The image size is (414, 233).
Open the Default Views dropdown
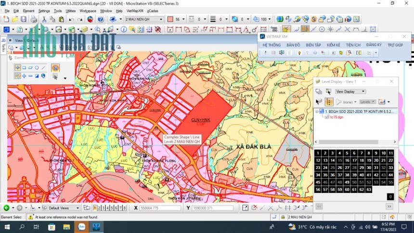[61, 208]
